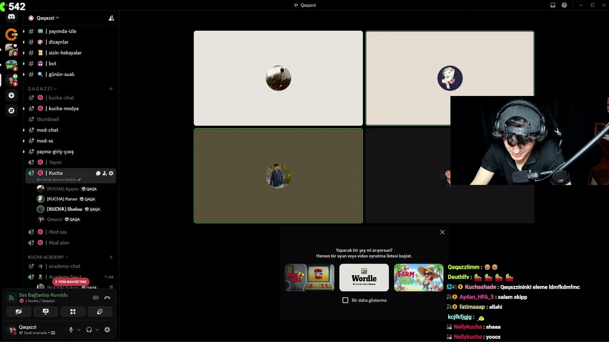The image size is (609, 342).
Task: Focus the olive-colored participant tile
Action: (278, 176)
